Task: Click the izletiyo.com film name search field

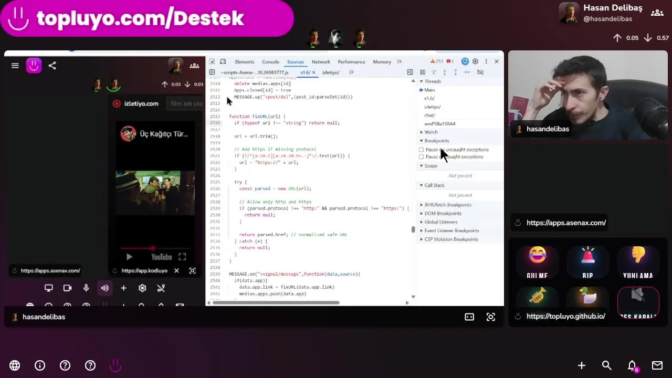Action: [x=185, y=103]
